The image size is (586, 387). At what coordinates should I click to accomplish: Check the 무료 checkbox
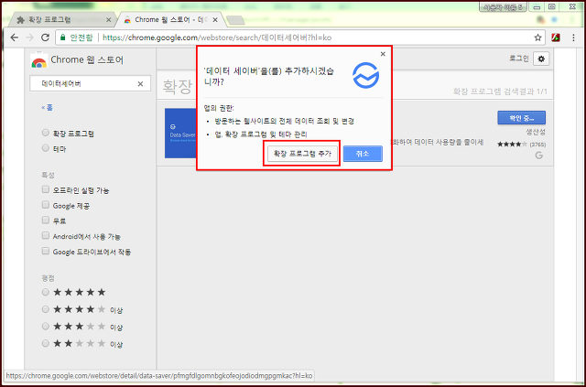point(46,220)
